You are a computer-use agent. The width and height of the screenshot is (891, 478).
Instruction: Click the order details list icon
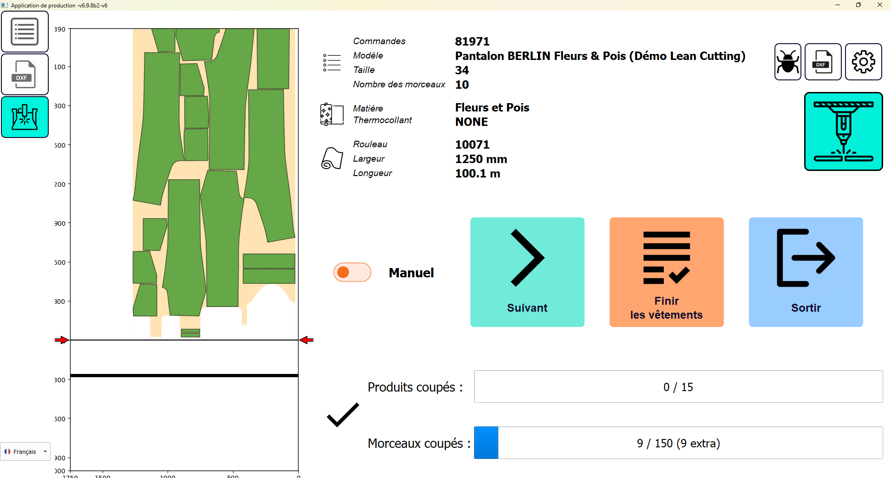click(332, 63)
